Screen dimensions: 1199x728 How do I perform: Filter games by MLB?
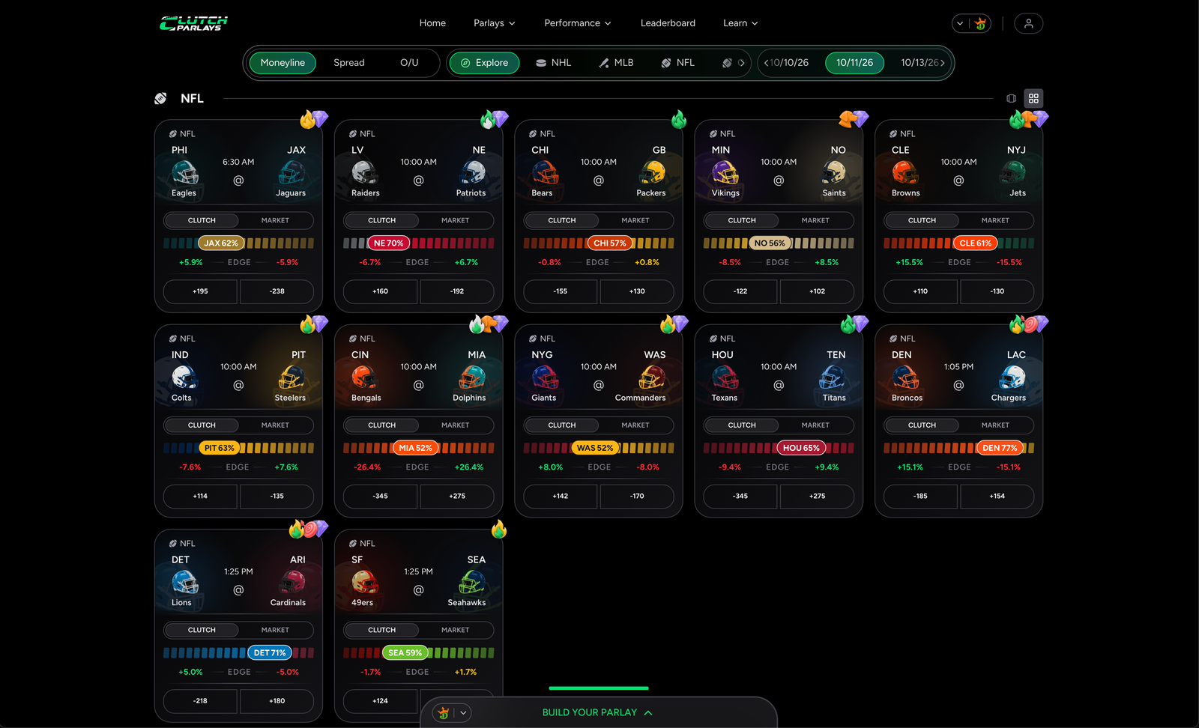[616, 63]
